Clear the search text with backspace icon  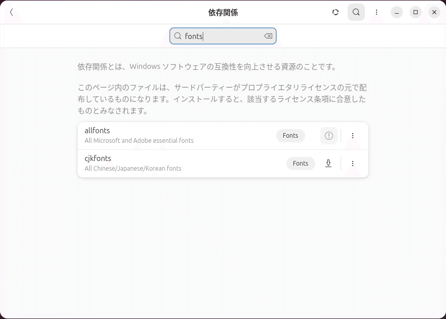[x=268, y=36]
